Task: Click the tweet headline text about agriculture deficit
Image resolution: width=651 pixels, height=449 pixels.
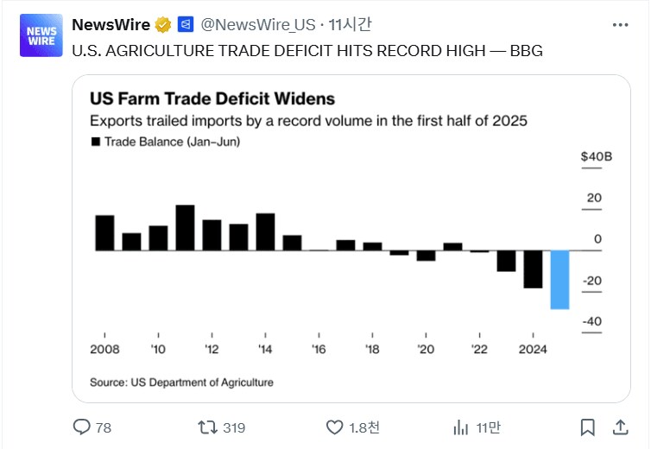Action: [307, 51]
